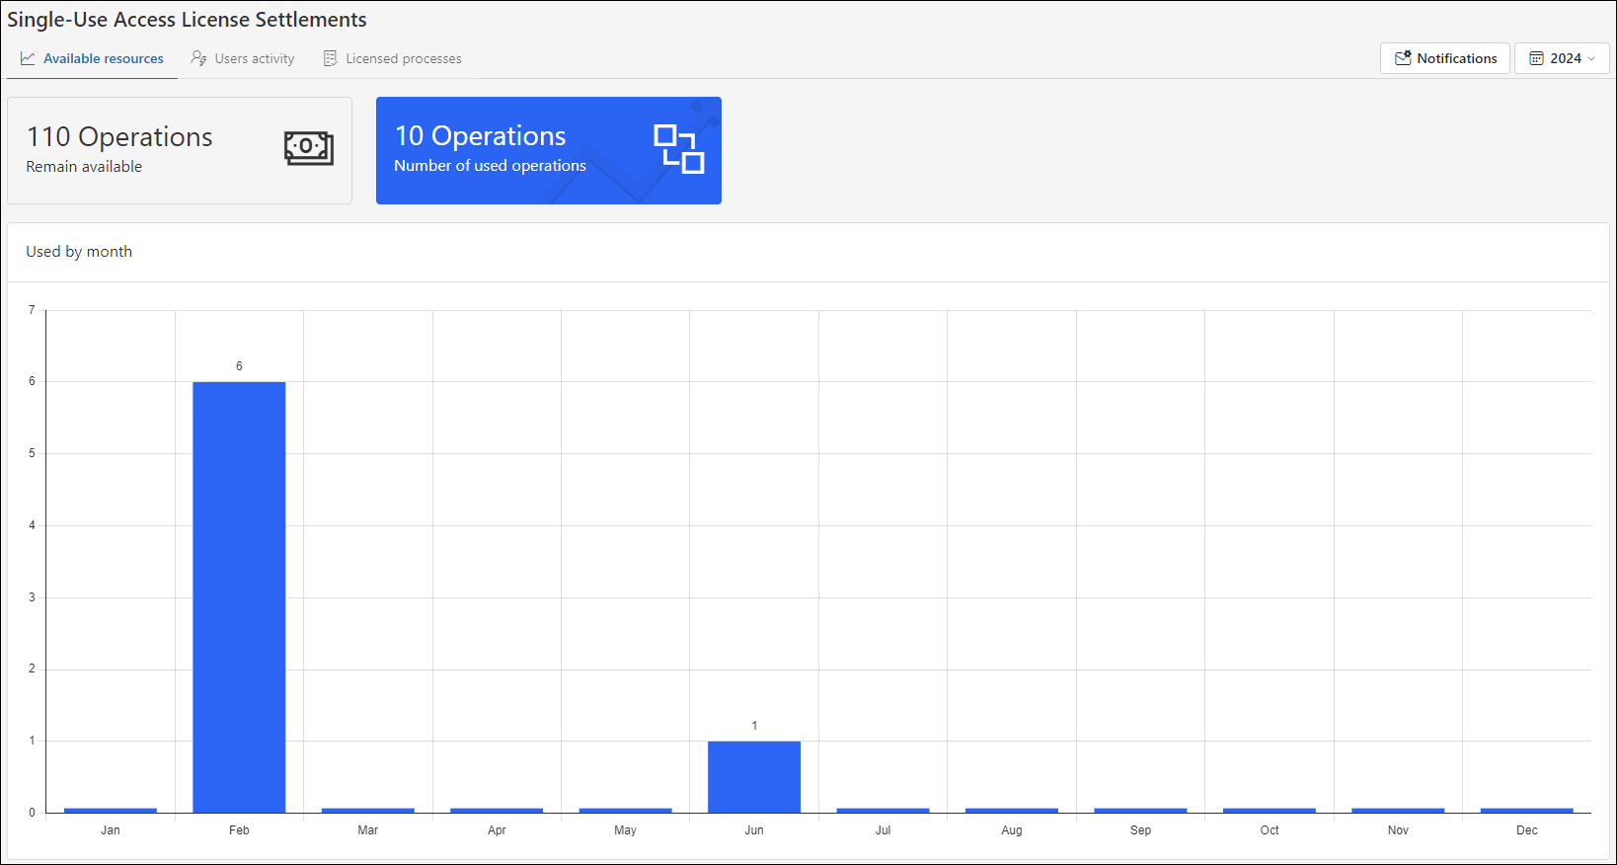Click the dropdown chevron next to 2024
Screen dimensions: 1617x865
(x=1591, y=59)
